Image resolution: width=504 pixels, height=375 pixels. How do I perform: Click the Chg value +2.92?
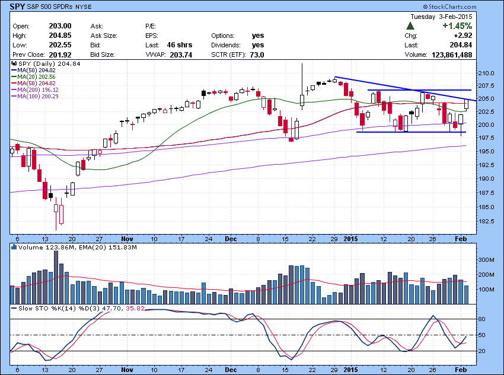pyautogui.click(x=463, y=36)
